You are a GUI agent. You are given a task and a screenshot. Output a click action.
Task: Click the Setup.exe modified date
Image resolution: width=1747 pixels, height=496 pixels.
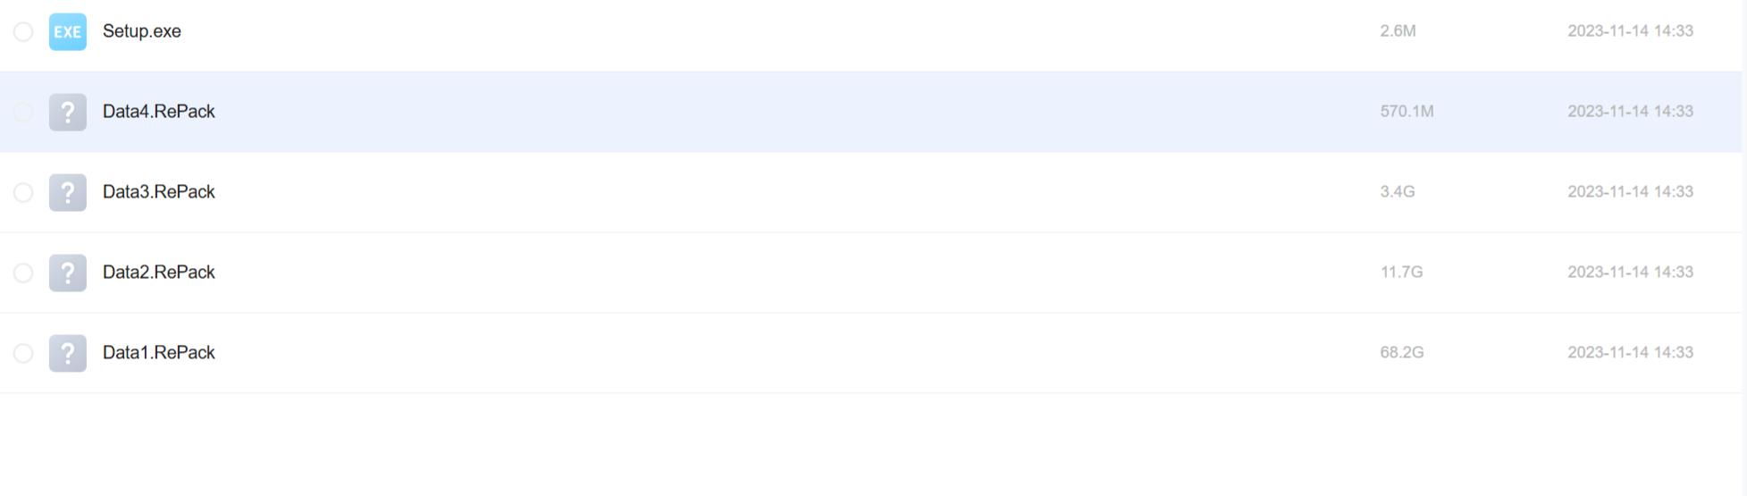(1630, 30)
